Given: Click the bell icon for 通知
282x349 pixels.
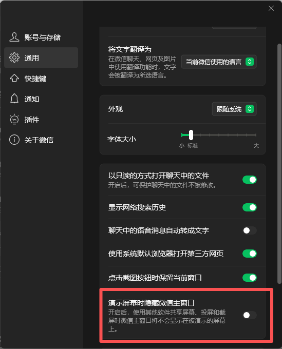Looking at the screenshot, I should point(14,99).
